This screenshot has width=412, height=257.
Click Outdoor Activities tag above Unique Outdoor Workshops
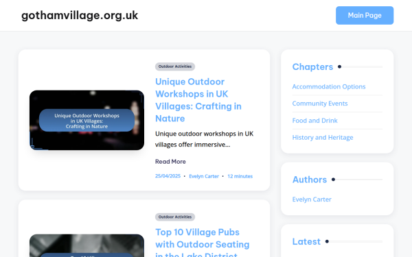coord(175,66)
